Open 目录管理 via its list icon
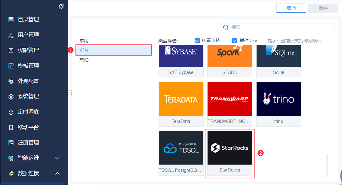The height and width of the screenshot is (185, 342). [11, 20]
